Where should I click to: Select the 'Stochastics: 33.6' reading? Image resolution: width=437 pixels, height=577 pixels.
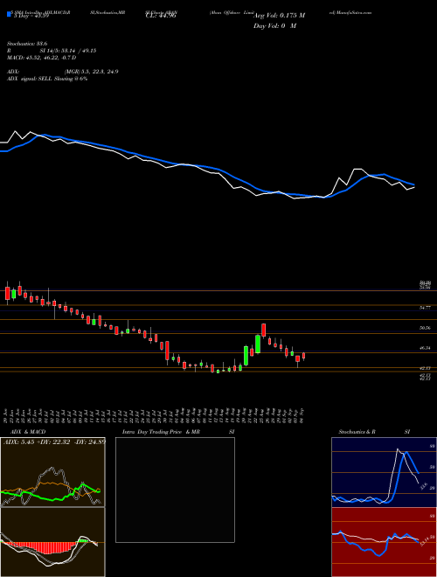click(x=25, y=44)
